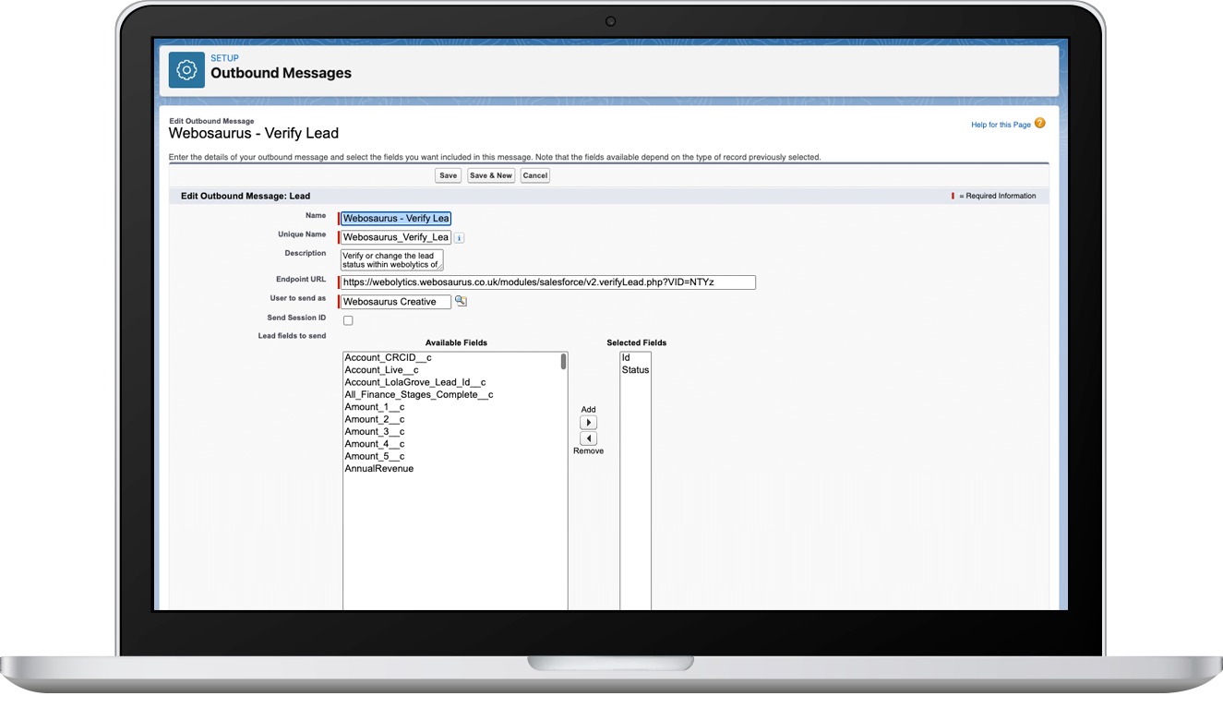Click the Description text area

[392, 260]
